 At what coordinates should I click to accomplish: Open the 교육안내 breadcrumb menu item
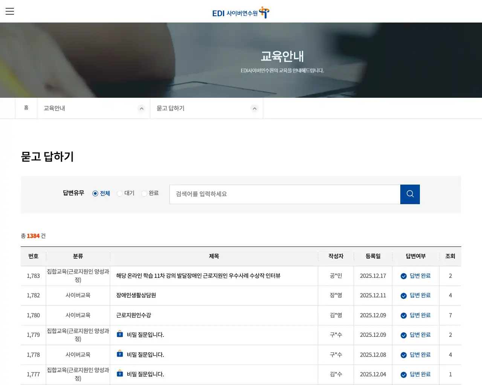pos(54,108)
